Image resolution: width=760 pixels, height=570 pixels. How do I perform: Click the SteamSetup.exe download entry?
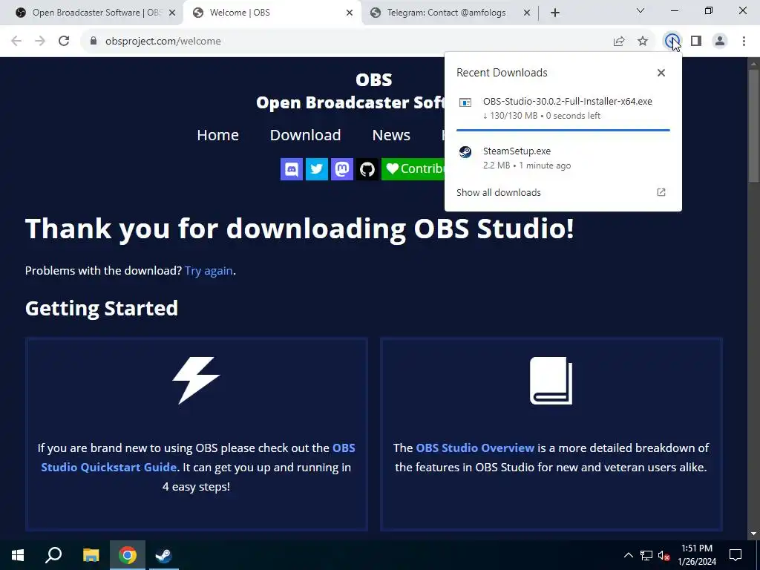click(563, 157)
